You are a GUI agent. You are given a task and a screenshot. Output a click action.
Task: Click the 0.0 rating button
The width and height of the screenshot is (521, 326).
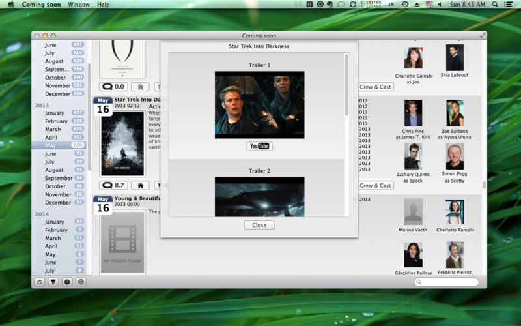pos(113,87)
